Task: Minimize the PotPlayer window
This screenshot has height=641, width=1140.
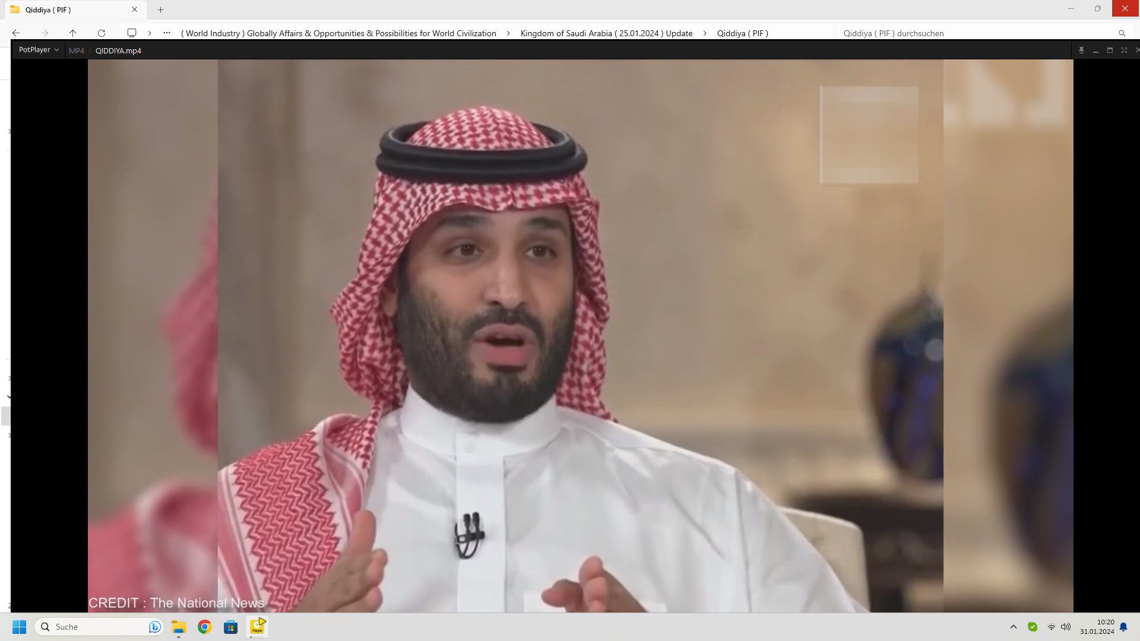Action: [1095, 50]
